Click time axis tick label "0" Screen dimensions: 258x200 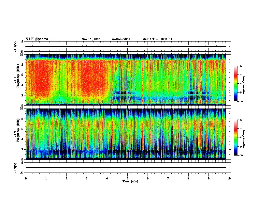26,178
